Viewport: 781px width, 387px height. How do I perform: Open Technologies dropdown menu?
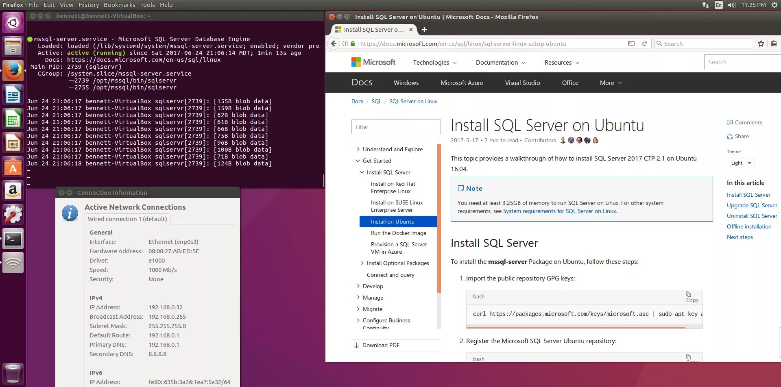(x=435, y=63)
